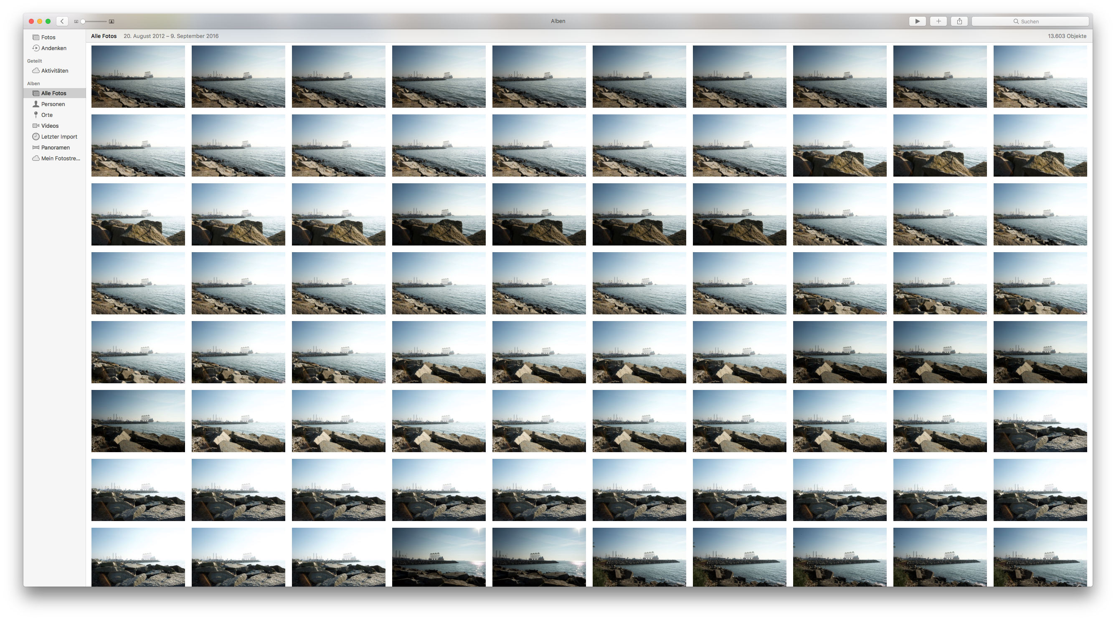Open Fotos in the sidebar
Image resolution: width=1116 pixels, height=620 pixels.
(x=55, y=37)
